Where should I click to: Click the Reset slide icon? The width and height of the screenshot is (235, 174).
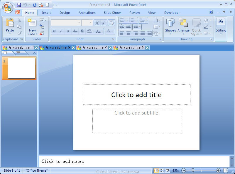(42, 27)
